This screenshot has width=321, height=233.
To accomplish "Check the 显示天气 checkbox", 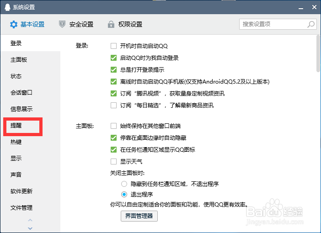I will point(113,161).
